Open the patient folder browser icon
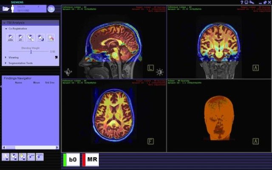This screenshot has height=170, width=272. [6, 8]
